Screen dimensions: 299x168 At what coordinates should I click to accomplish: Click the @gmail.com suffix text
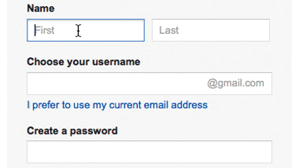(235, 83)
